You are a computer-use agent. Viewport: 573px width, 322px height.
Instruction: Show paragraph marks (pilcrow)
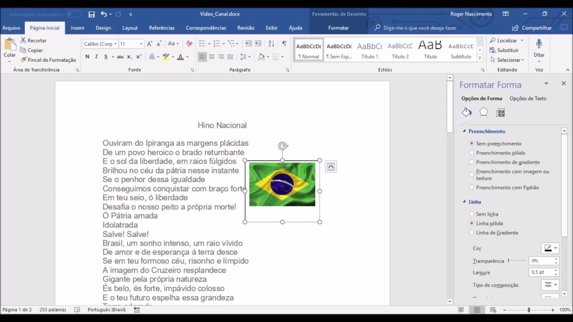(284, 44)
